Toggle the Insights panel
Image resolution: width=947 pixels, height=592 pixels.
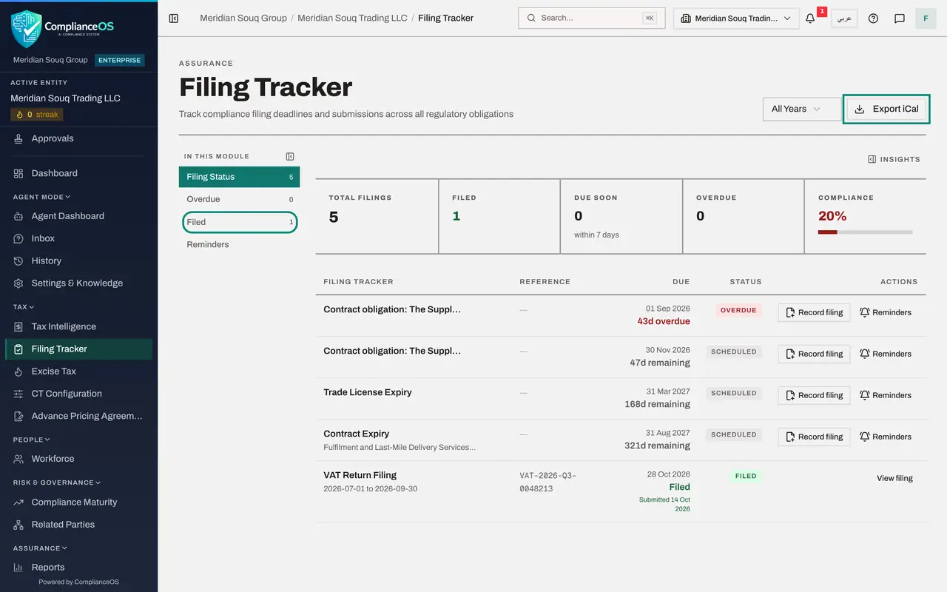894,159
